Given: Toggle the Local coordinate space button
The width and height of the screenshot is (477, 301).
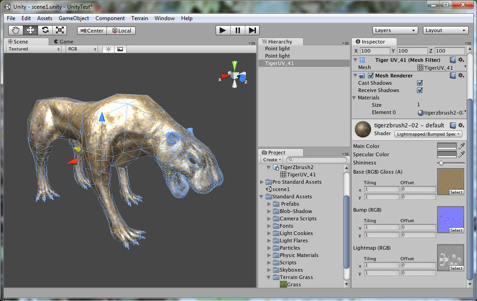Looking at the screenshot, I should 122,31.
